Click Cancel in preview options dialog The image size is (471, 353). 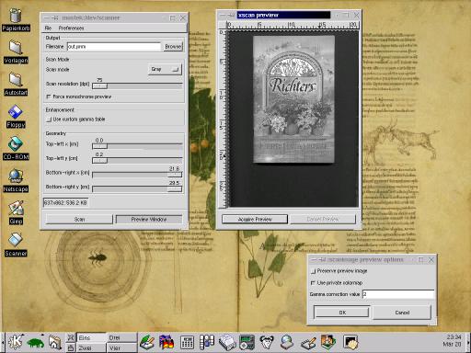(x=402, y=313)
